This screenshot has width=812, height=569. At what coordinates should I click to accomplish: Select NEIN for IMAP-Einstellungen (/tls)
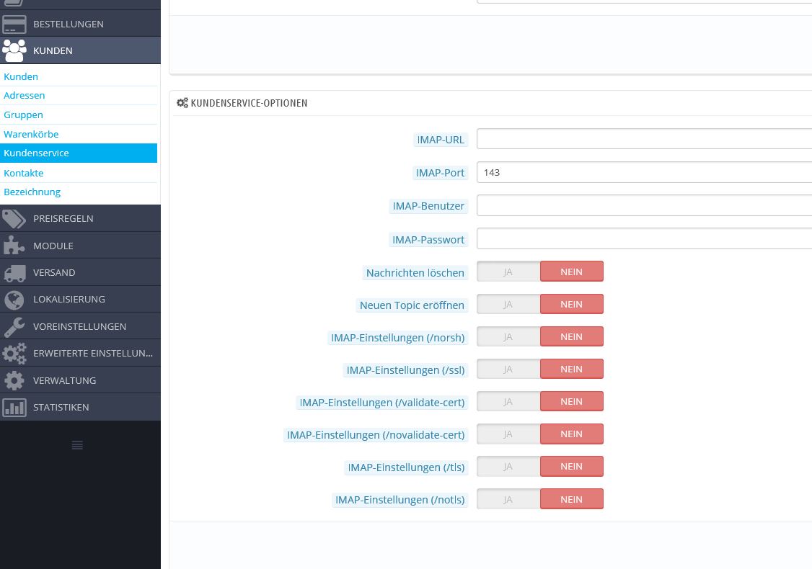point(572,467)
